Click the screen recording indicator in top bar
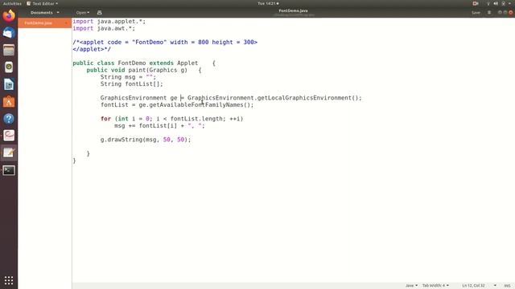The width and height of the screenshot is (515, 289). [x=476, y=3]
